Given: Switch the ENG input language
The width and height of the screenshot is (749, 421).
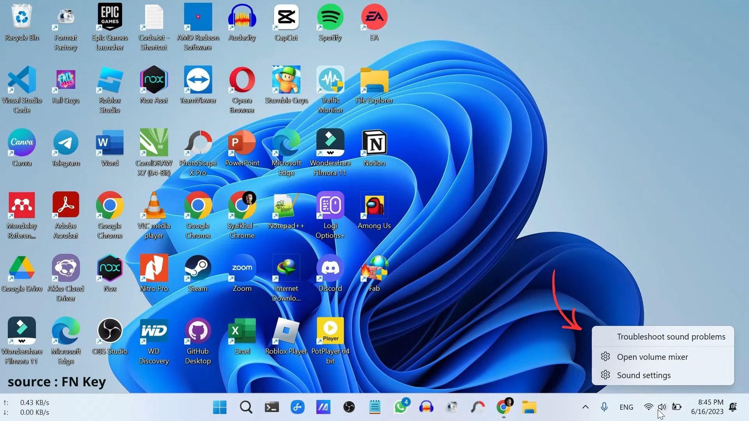Looking at the screenshot, I should [x=626, y=407].
